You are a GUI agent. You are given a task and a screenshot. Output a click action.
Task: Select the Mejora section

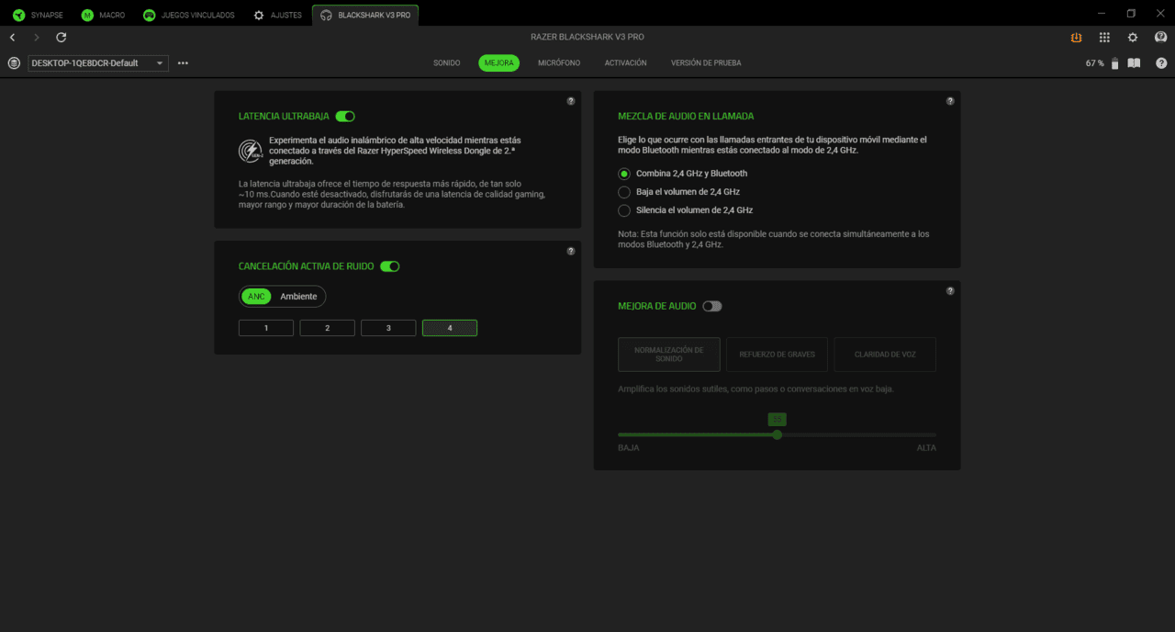498,63
